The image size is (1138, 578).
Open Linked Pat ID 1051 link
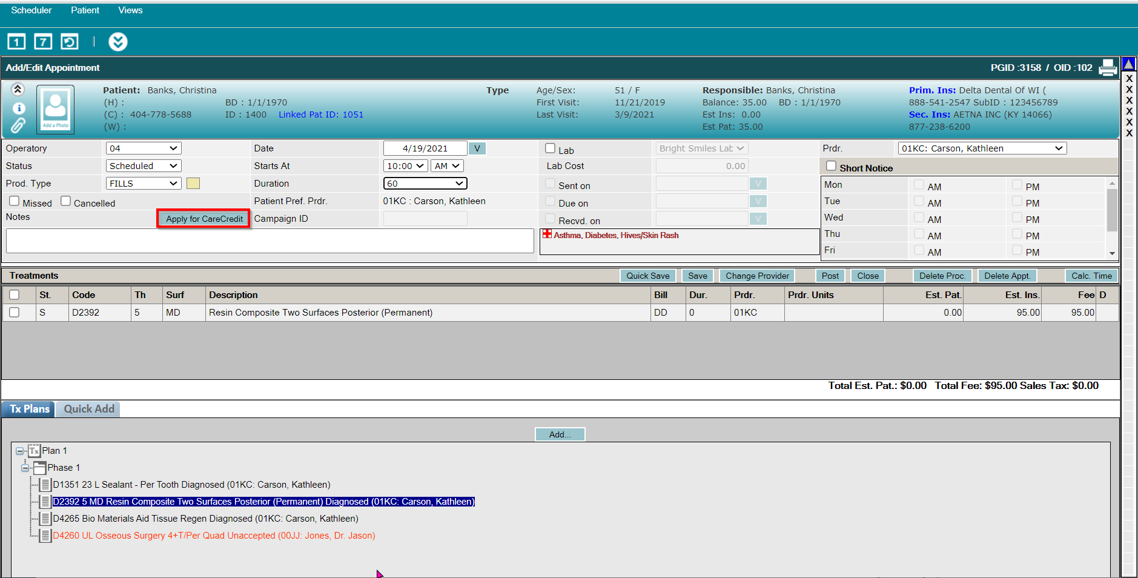click(321, 115)
